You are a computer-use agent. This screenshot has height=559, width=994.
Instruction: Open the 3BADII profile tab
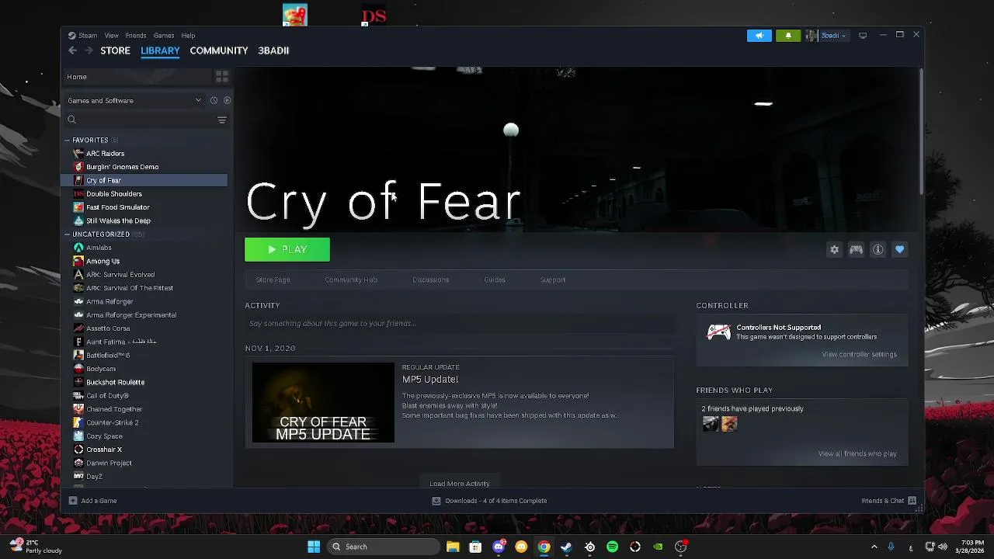click(273, 50)
